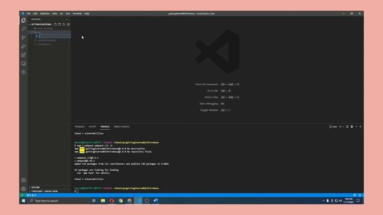Add a new terminal with the plus icon

tap(340, 127)
